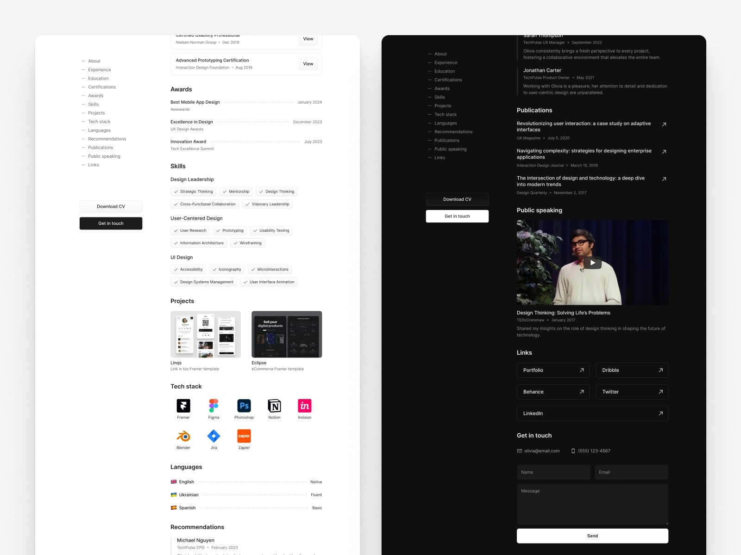Click the phone icon next to (555) 123-4567
The width and height of the screenshot is (741, 555).
click(x=573, y=451)
